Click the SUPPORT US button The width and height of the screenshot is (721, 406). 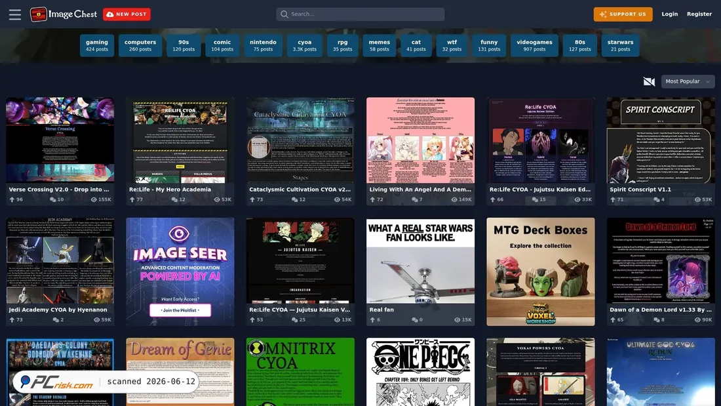click(x=623, y=14)
